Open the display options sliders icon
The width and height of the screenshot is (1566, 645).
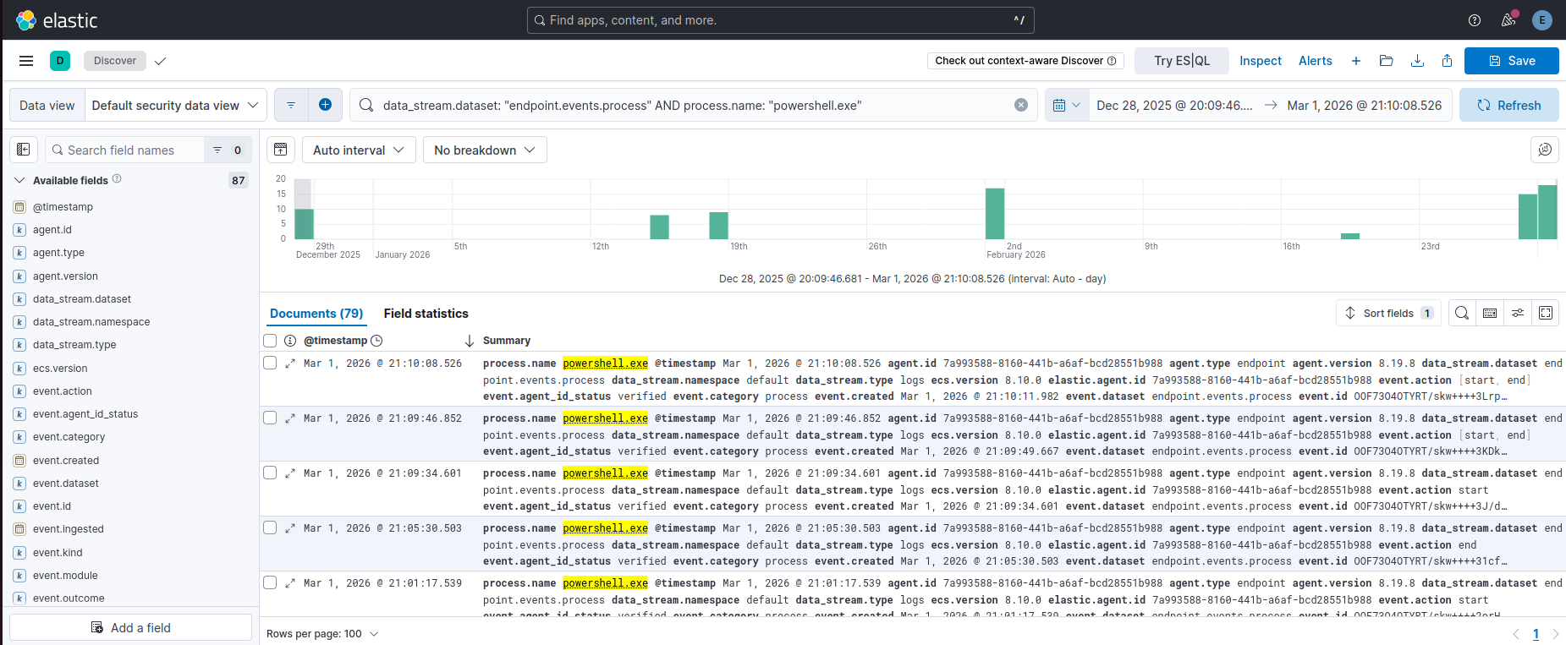[1518, 313]
